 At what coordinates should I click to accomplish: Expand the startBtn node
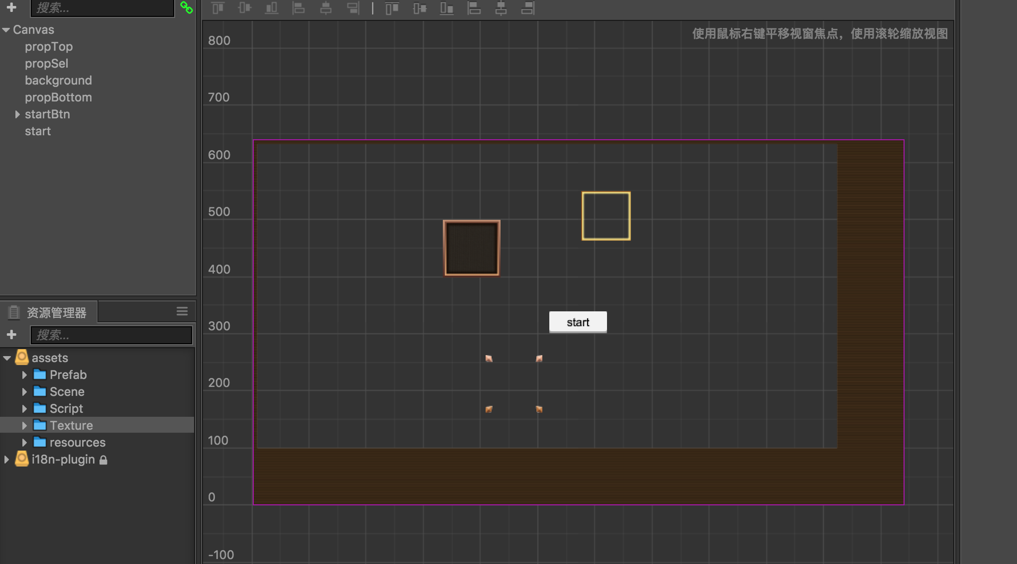pos(17,114)
